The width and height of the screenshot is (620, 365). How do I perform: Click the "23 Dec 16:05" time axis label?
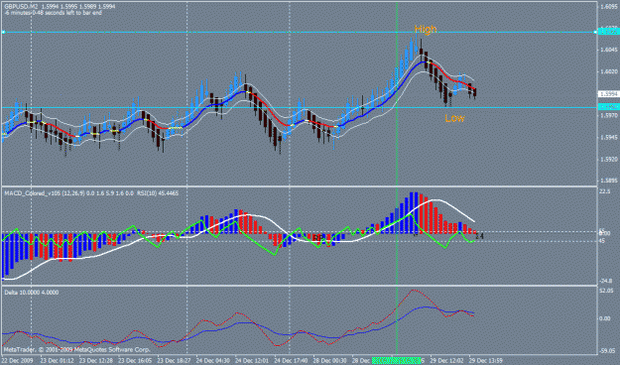135,361
